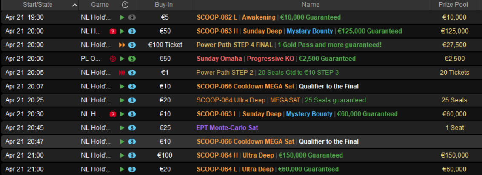Click the red progressive KO target icon on Sunday Omaha row
The height and width of the screenshot is (175, 482).
pyautogui.click(x=113, y=59)
